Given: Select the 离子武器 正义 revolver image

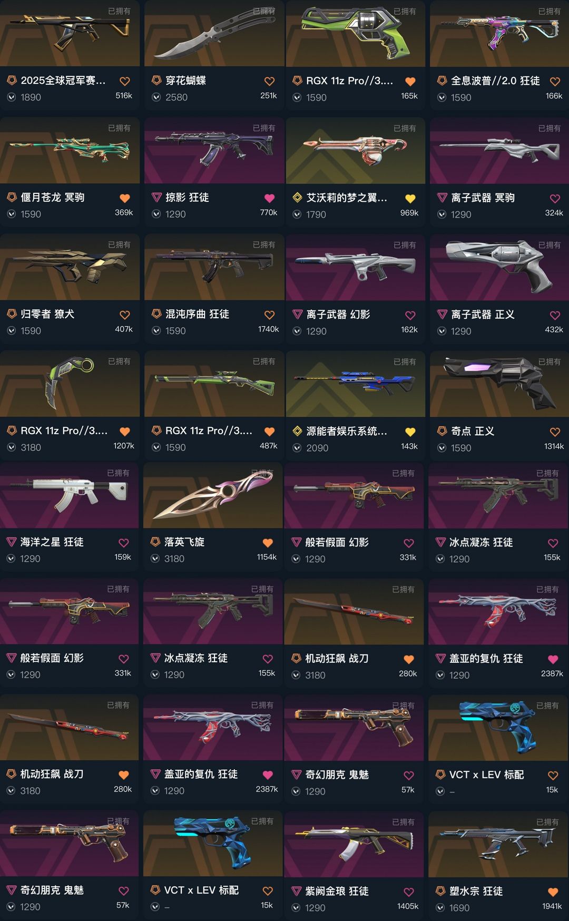Looking at the screenshot, I should click(499, 267).
